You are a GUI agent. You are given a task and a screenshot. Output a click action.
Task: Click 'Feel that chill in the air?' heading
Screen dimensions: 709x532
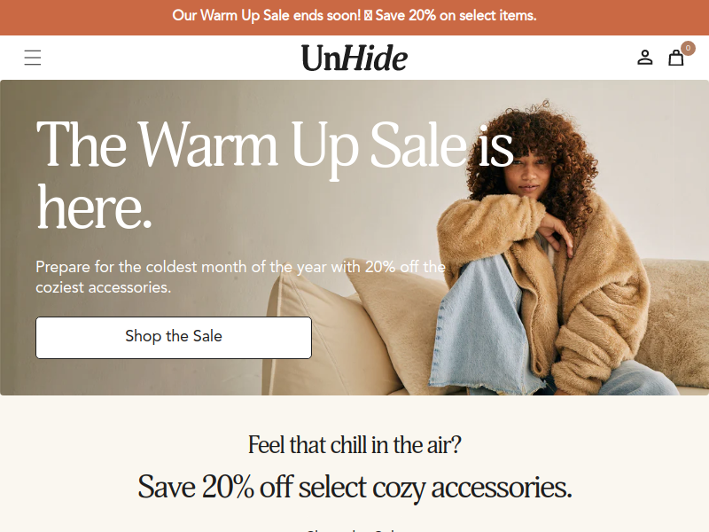pyautogui.click(x=354, y=445)
